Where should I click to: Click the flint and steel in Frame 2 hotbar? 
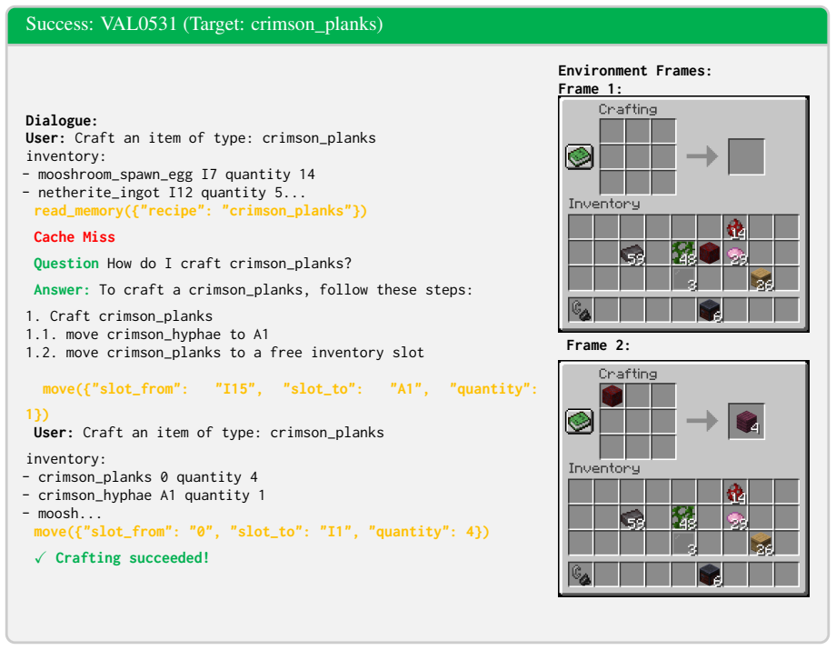[581, 575]
